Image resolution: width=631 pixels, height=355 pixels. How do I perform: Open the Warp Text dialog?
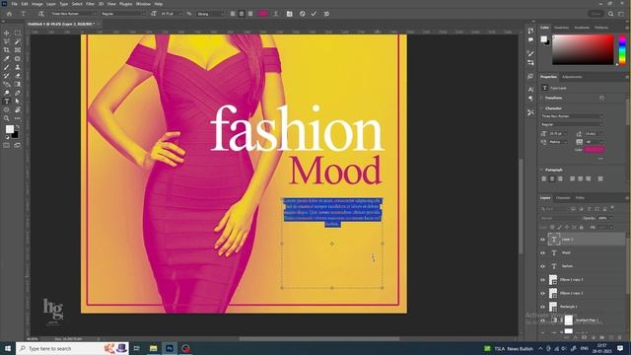coord(276,14)
